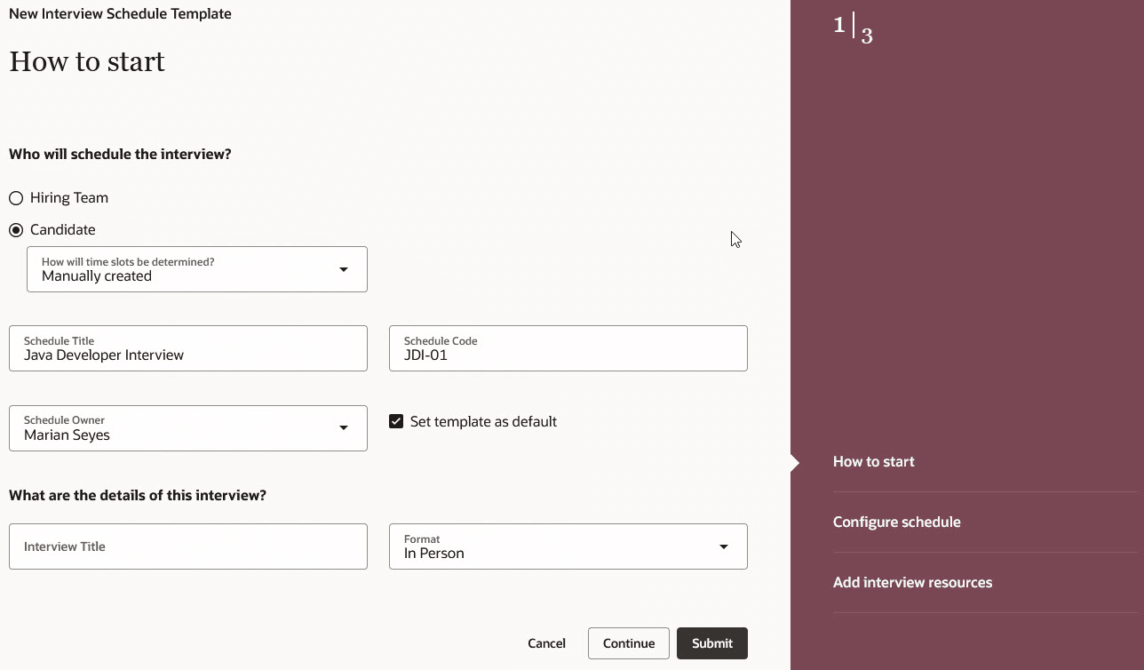This screenshot has height=670, width=1144.
Task: Select the How to start step
Action: point(873,461)
